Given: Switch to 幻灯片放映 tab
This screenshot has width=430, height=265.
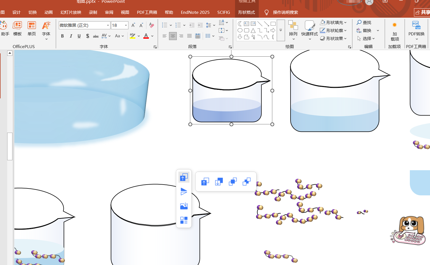Looking at the screenshot, I should click(x=71, y=12).
